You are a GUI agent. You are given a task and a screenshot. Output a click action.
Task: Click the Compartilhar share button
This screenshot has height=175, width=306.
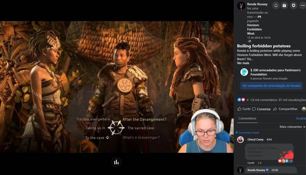(x=285, y=109)
